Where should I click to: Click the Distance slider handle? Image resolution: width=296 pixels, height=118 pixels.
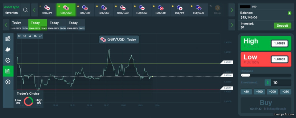click(246, 75)
